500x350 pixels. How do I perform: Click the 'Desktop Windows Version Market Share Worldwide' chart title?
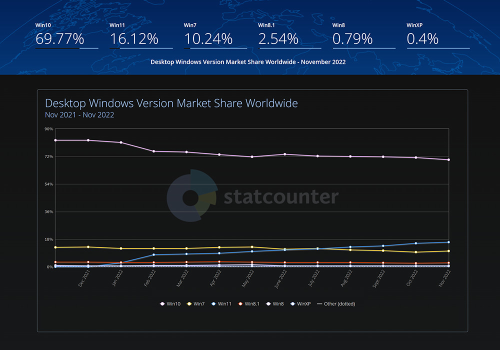pos(171,103)
